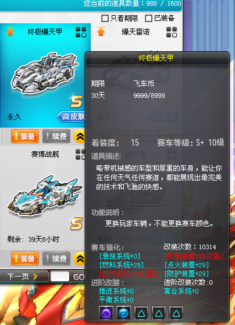Screen dimensions: 235x325
Task: Open the grid icon on 赛博战舰 card
Action: coord(80,154)
